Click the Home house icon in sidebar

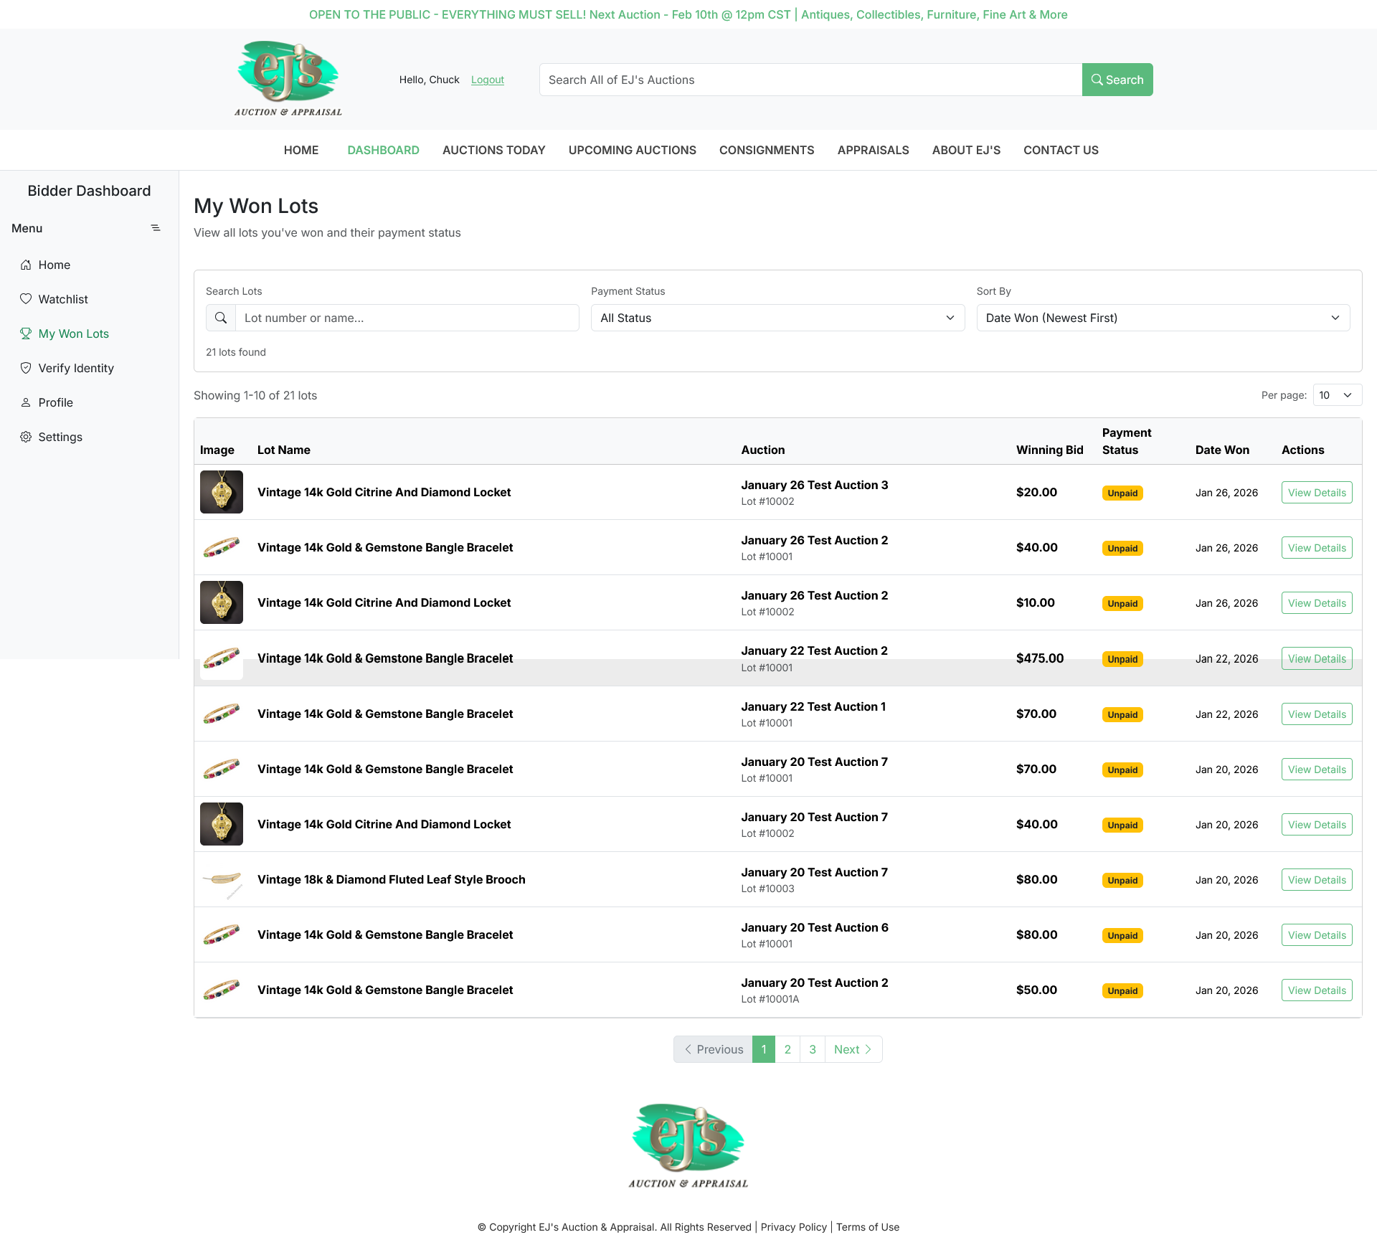(x=26, y=265)
